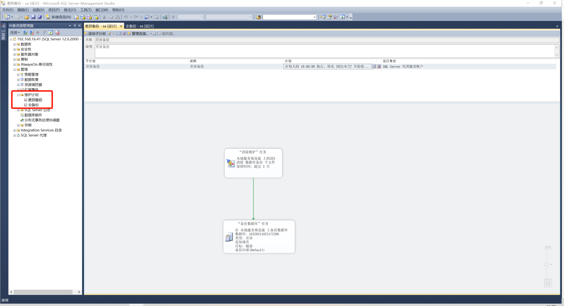Select the '备份数据库' task box
Image resolution: width=564 pixels, height=306 pixels.
259,237
